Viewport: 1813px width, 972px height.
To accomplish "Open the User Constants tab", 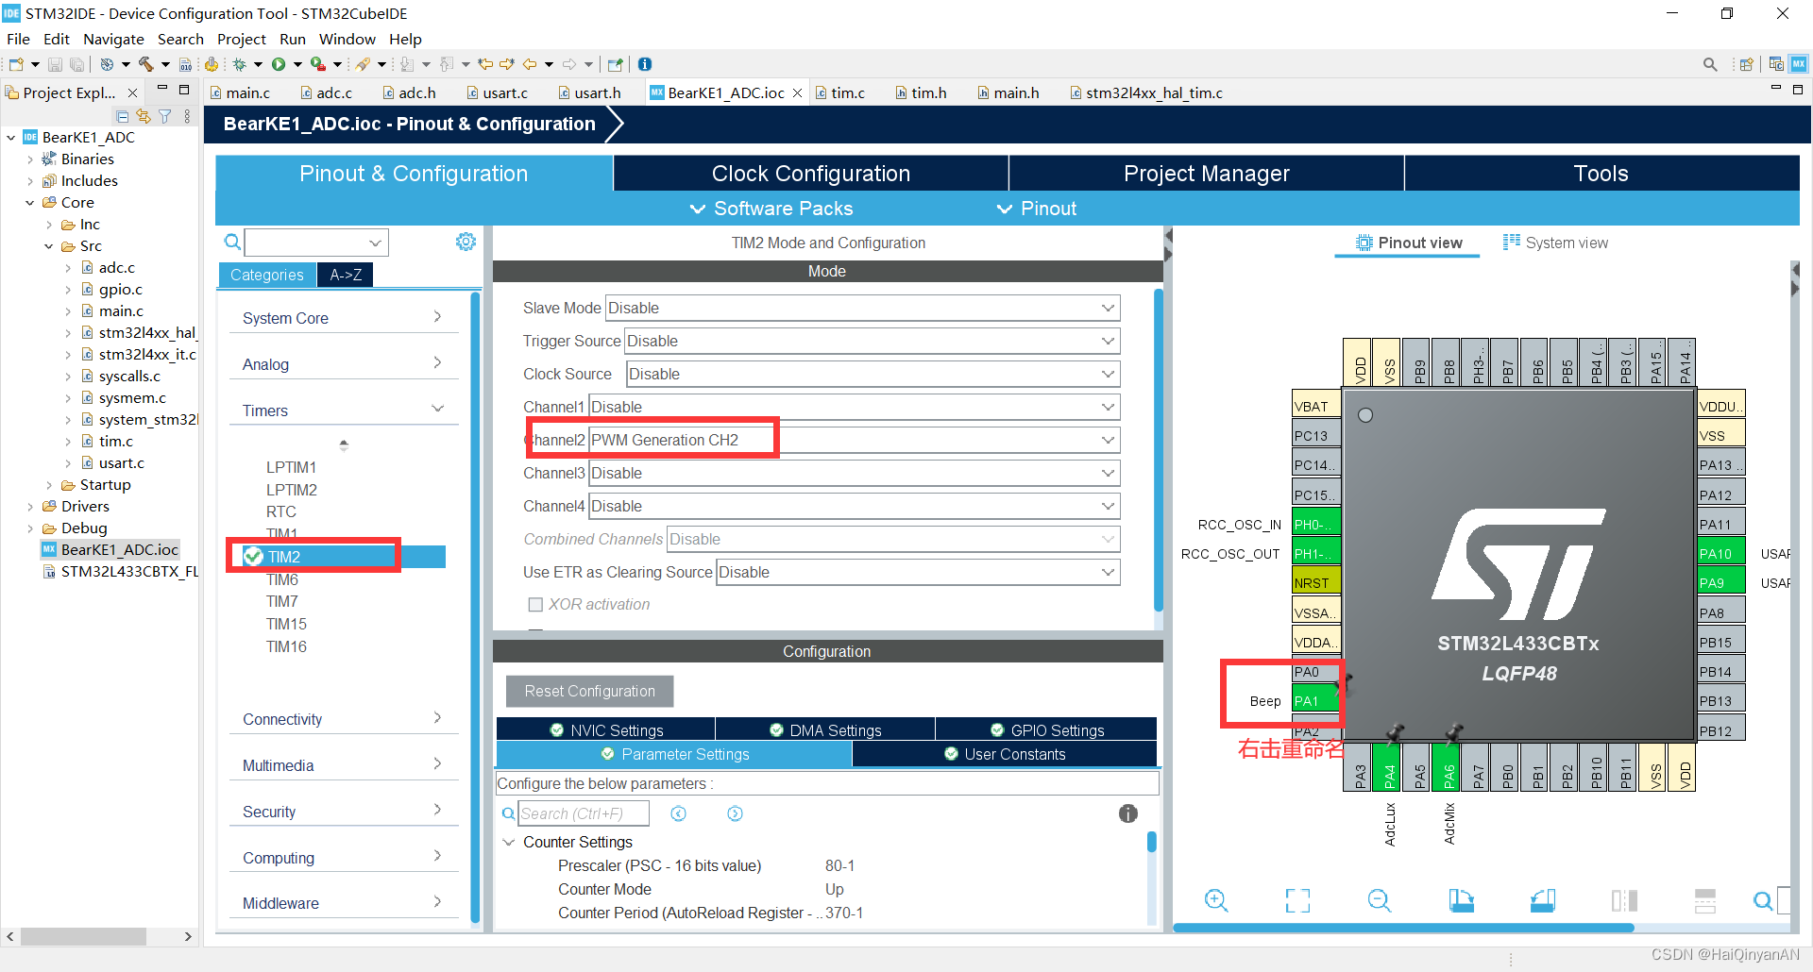I will (x=1005, y=754).
